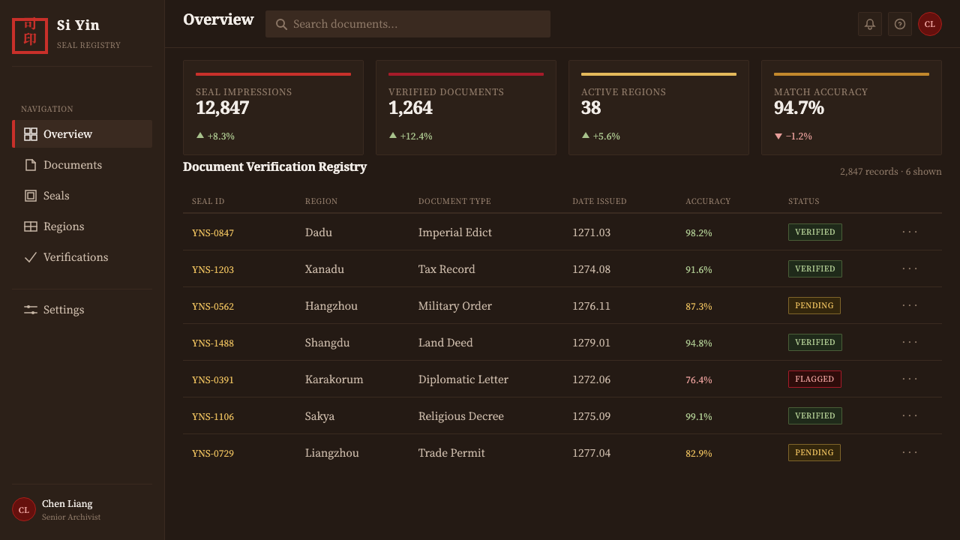960x540 pixels.
Task: Open seal ID link YNS-1203
Action: [213, 270]
